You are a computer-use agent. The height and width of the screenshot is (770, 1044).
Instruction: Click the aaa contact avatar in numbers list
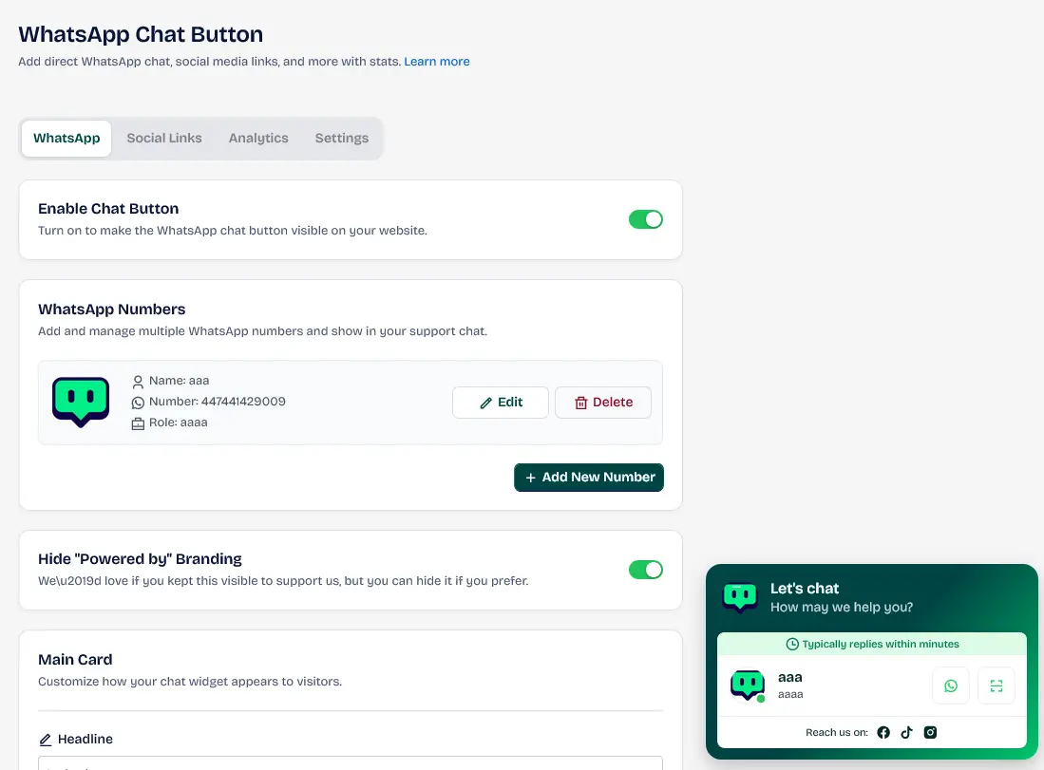tap(81, 402)
